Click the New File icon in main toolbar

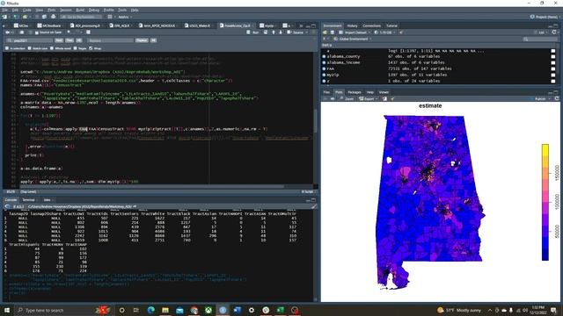point(4,17)
